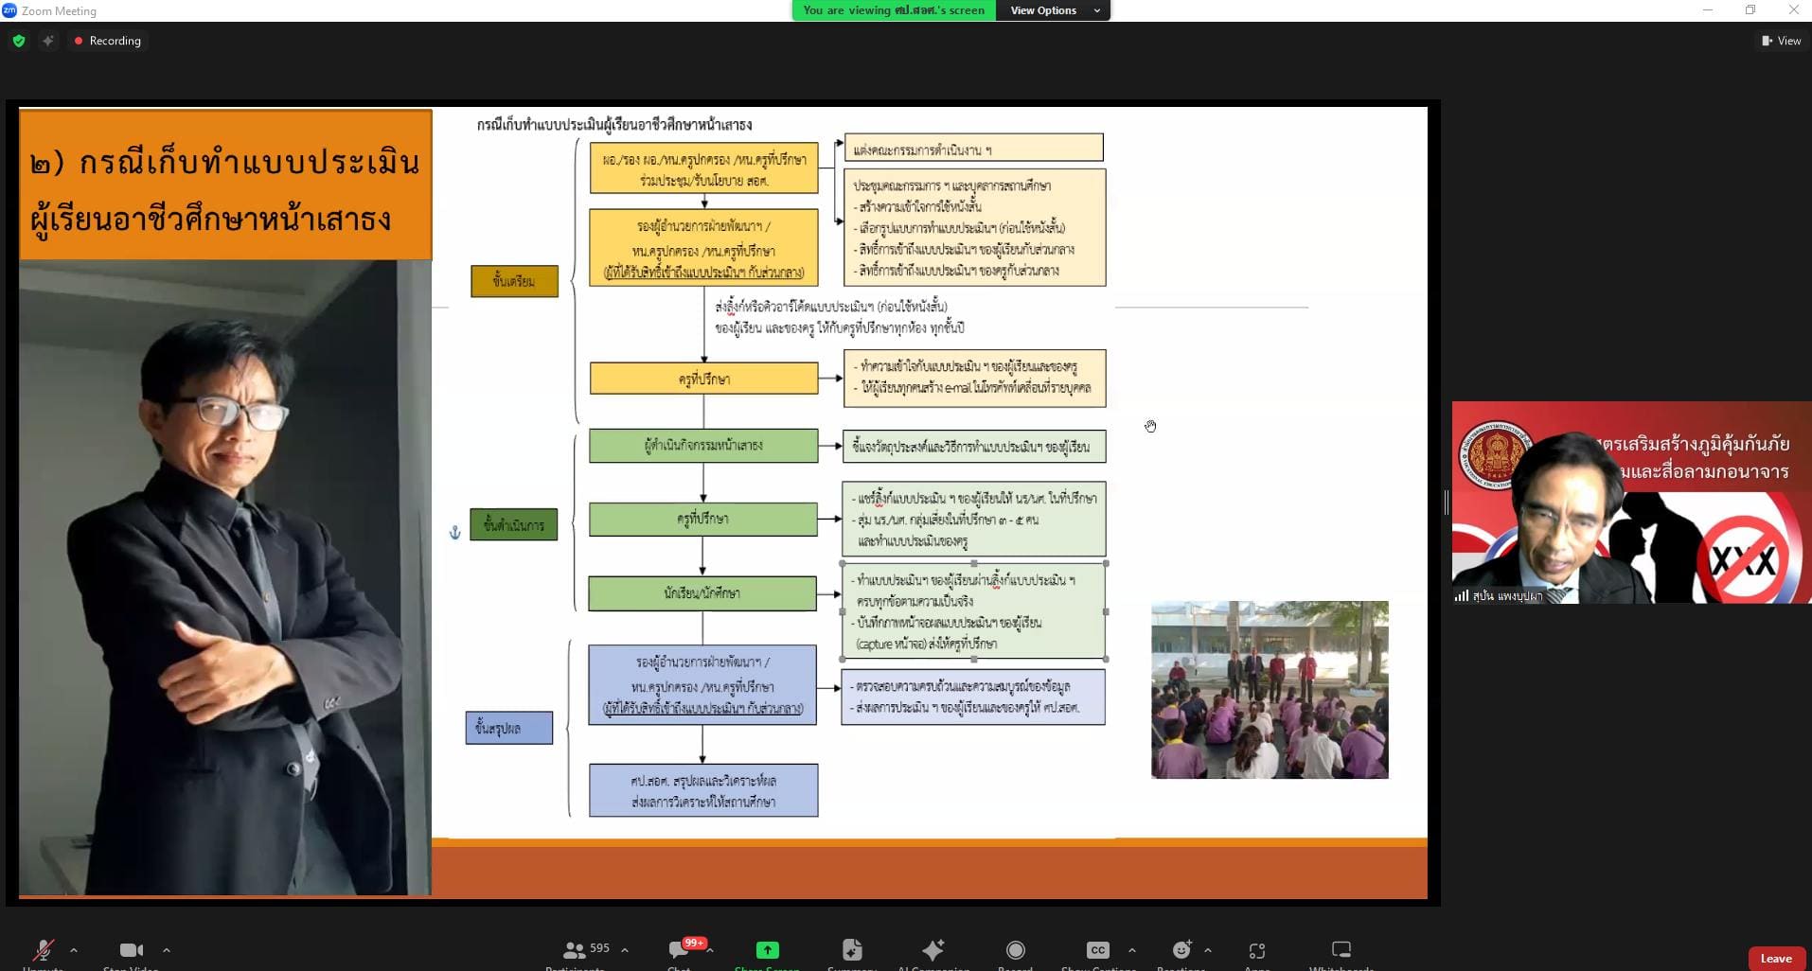Open the Participants panel
Viewport: 1812px width, 971px height.
tap(575, 950)
